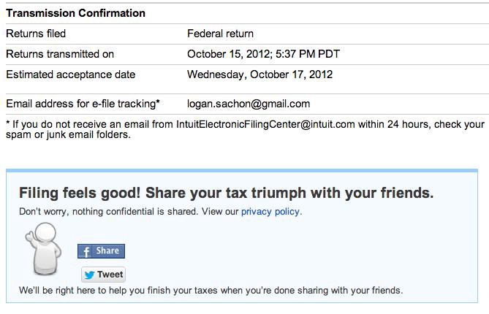This screenshot has height=314, width=489.
Task: Click the 'Wednesday, October 17, 2012' acceptance date
Action: tap(259, 74)
